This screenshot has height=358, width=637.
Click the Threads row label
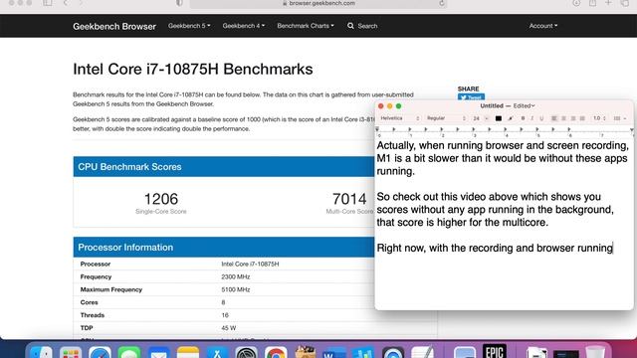pos(93,315)
